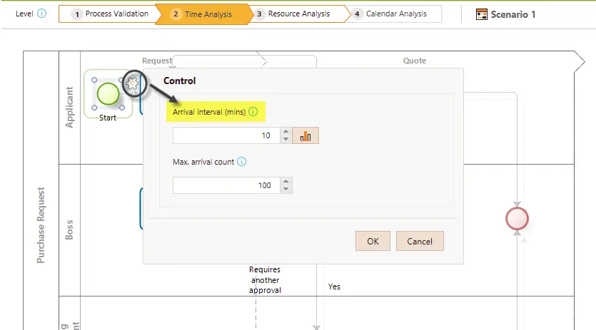Edit the Max. arrival count field
The width and height of the screenshot is (596, 330).
tap(226, 185)
